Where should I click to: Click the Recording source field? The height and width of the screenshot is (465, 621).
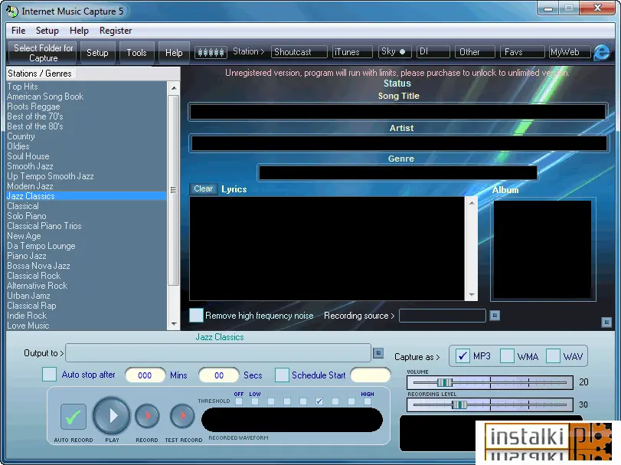point(443,316)
